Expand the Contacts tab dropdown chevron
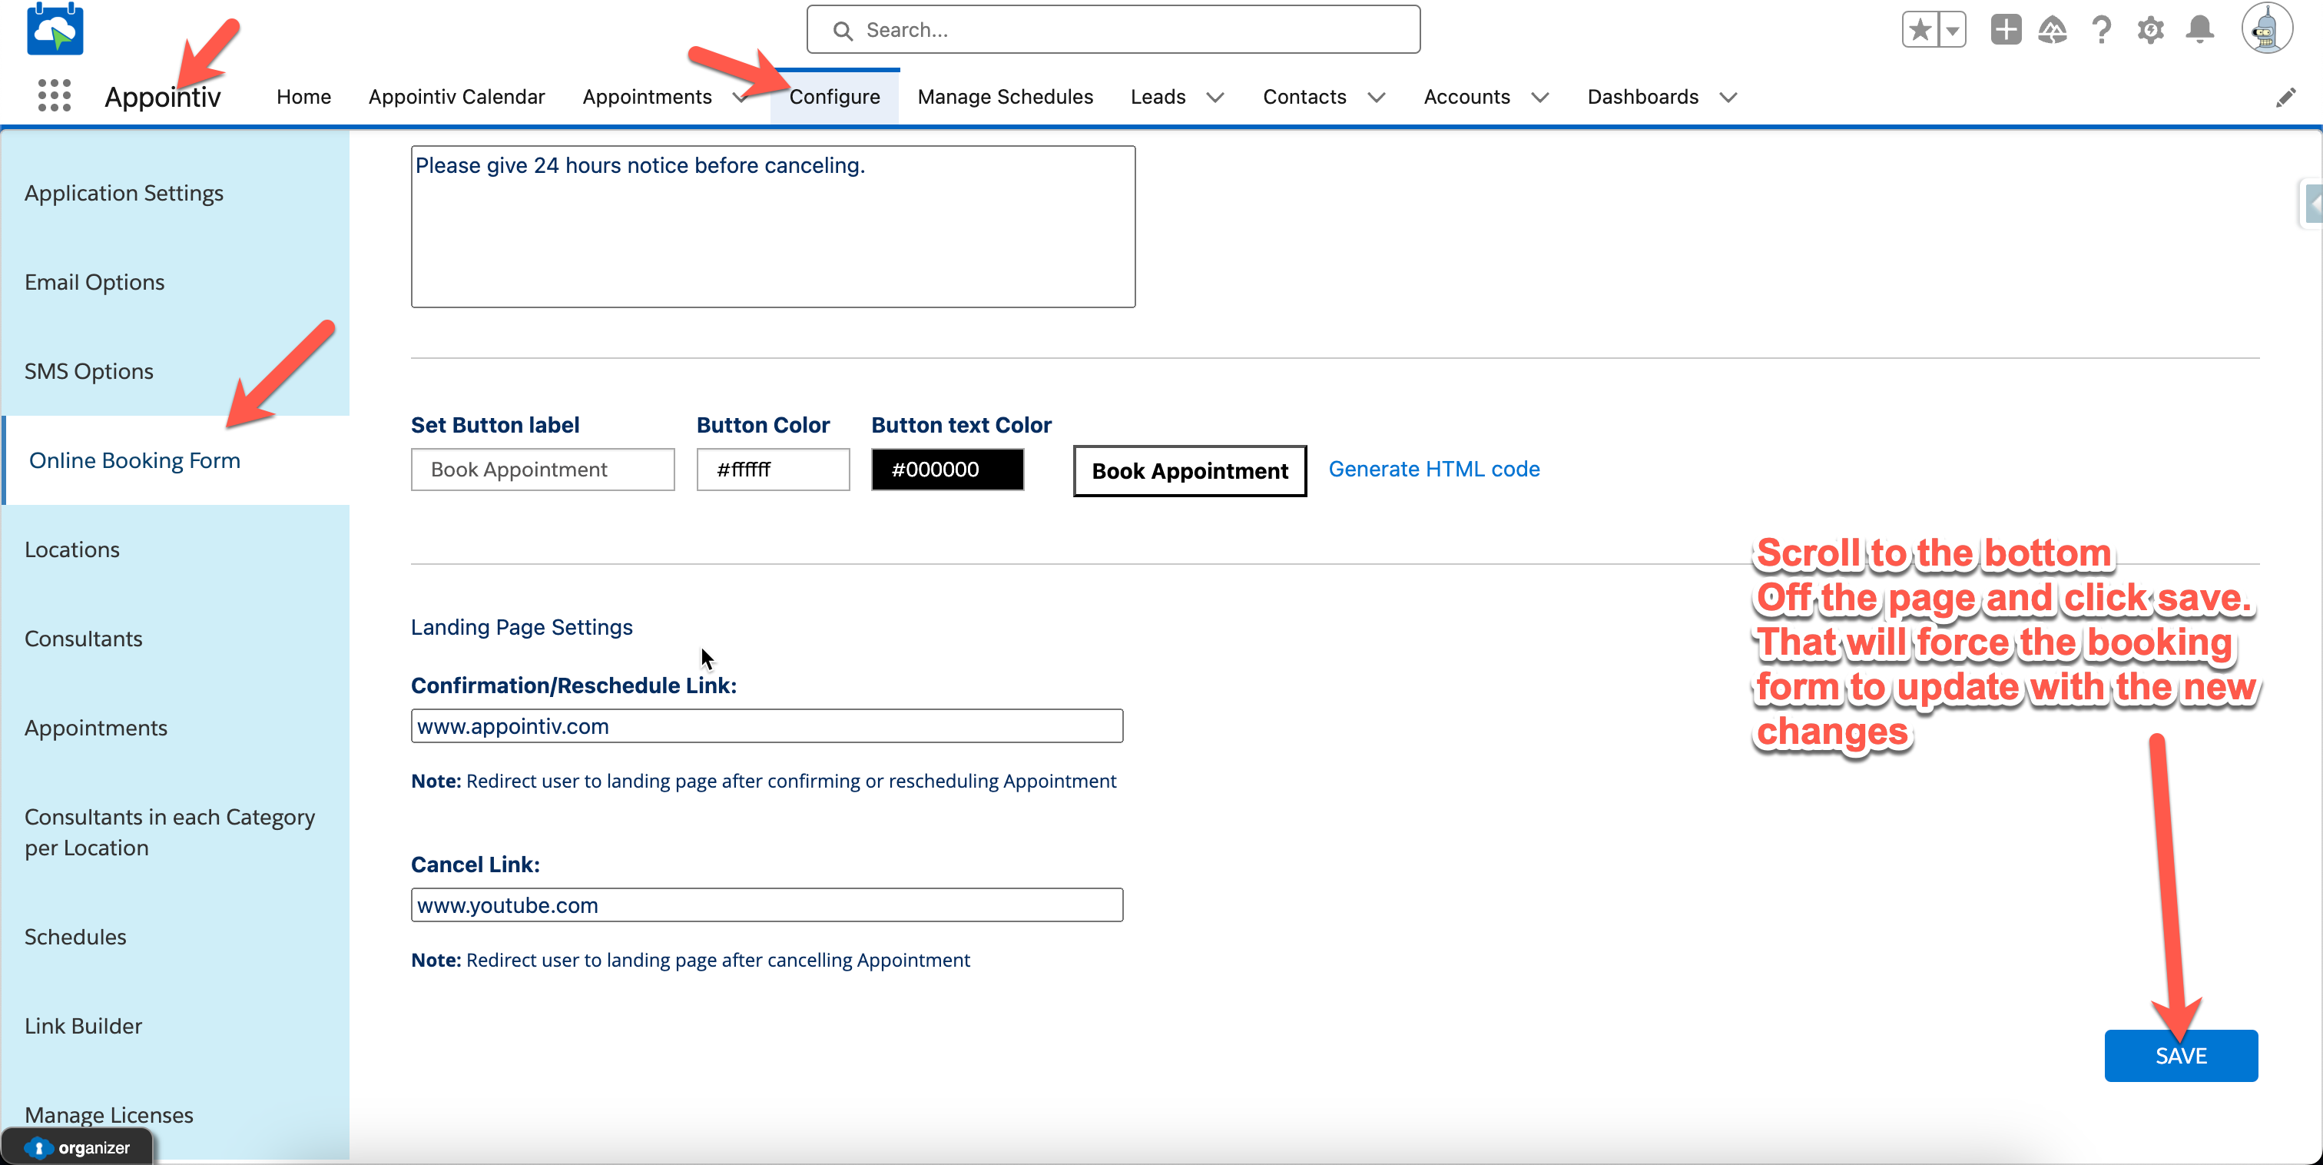This screenshot has height=1165, width=2323. point(1375,98)
